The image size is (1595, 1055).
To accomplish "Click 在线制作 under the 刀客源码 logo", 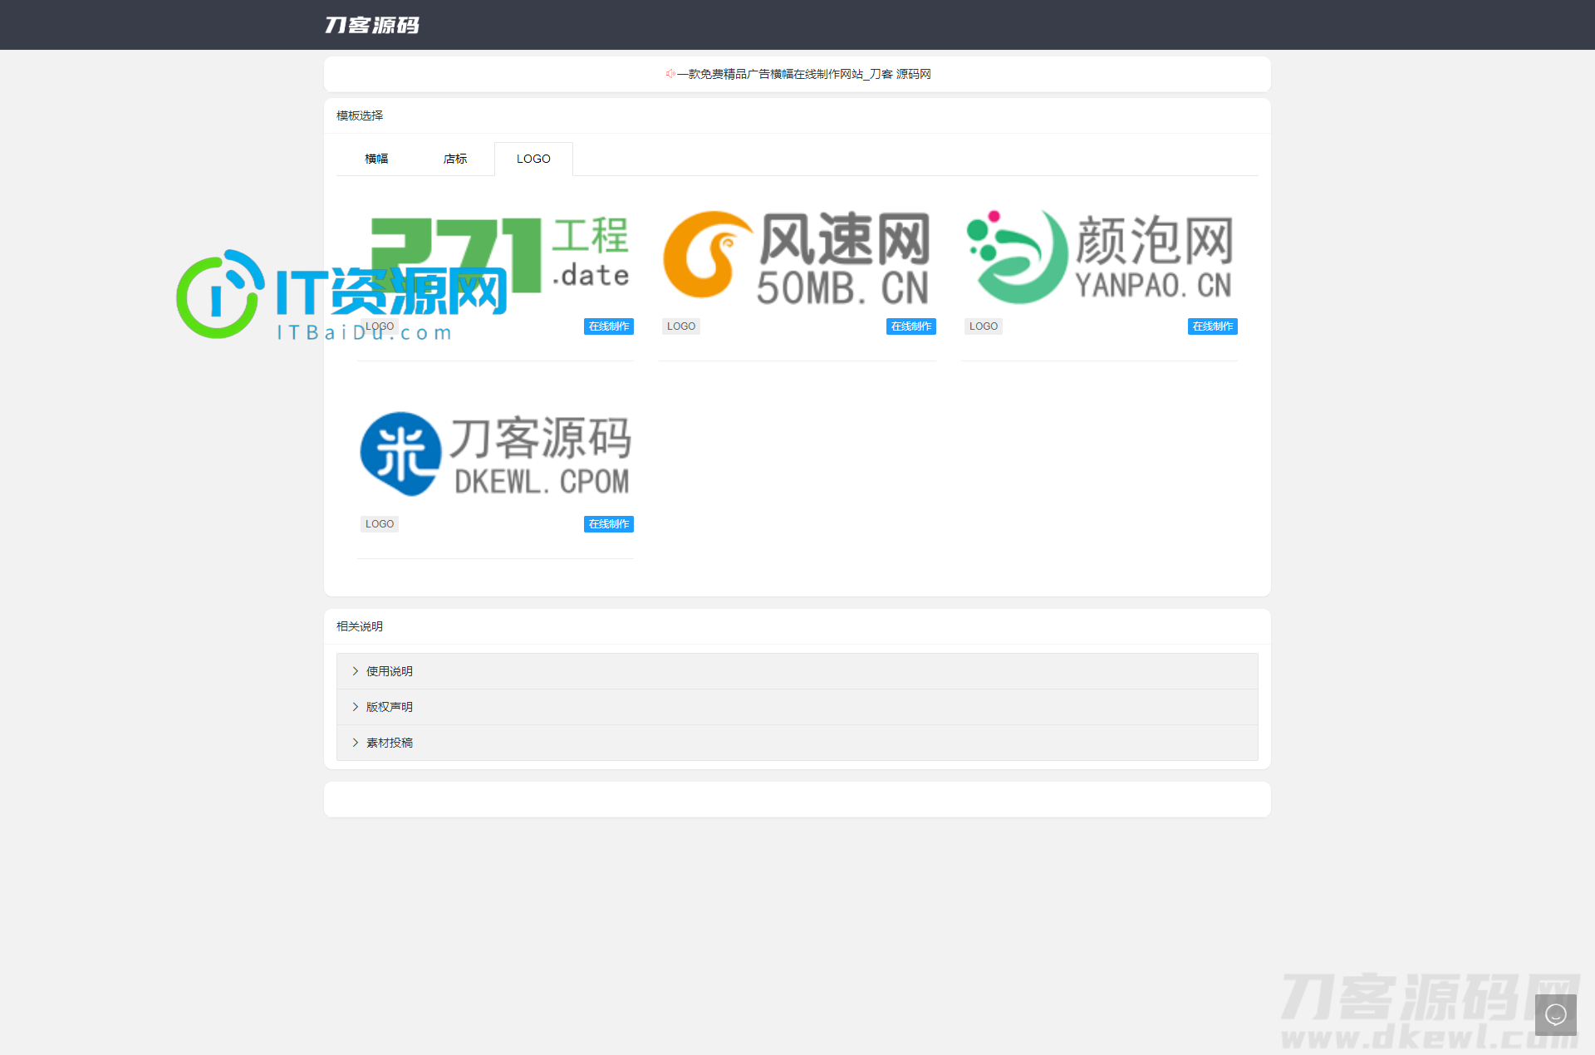I will (609, 524).
